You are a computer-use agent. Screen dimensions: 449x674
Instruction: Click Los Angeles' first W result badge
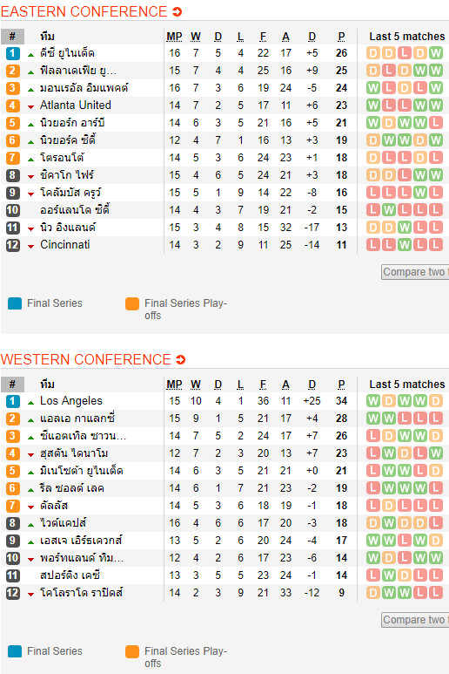pos(373,401)
